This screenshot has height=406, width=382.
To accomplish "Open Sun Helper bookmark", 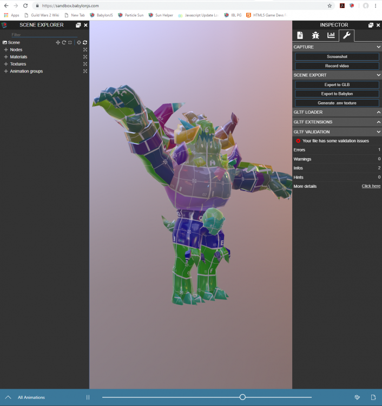I will coord(161,15).
